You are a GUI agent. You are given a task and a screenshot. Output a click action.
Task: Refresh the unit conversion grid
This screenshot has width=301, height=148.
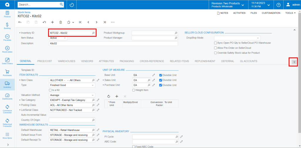pos(109,97)
